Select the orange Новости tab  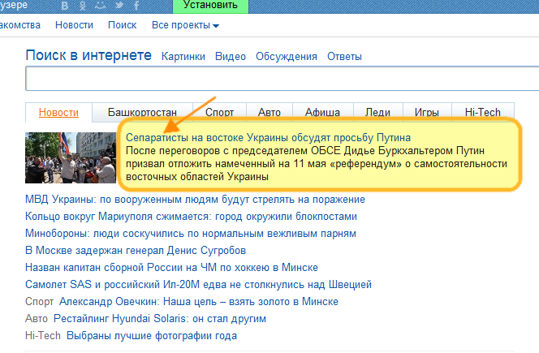[58, 112]
